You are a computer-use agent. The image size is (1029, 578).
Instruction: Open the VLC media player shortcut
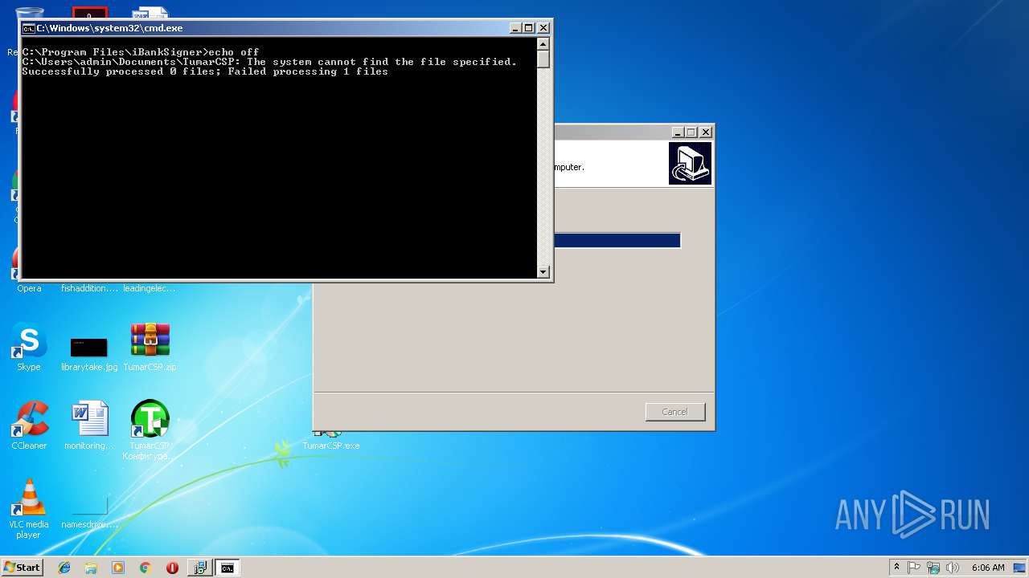pos(29,509)
